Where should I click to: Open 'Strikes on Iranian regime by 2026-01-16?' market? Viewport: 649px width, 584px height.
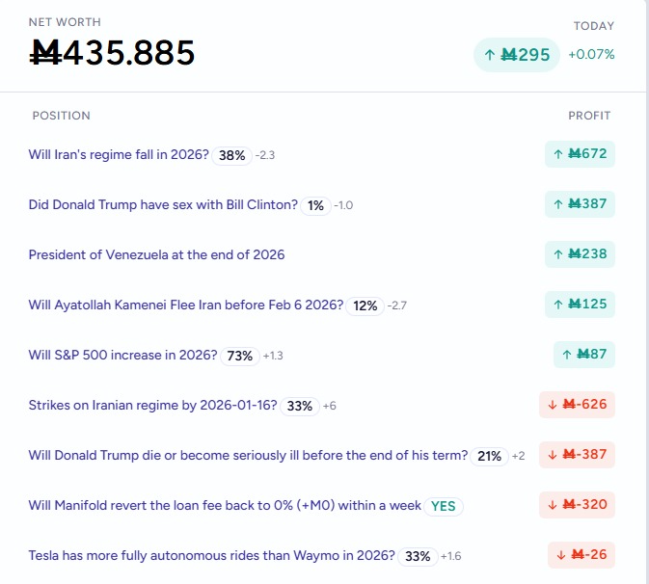click(x=152, y=406)
